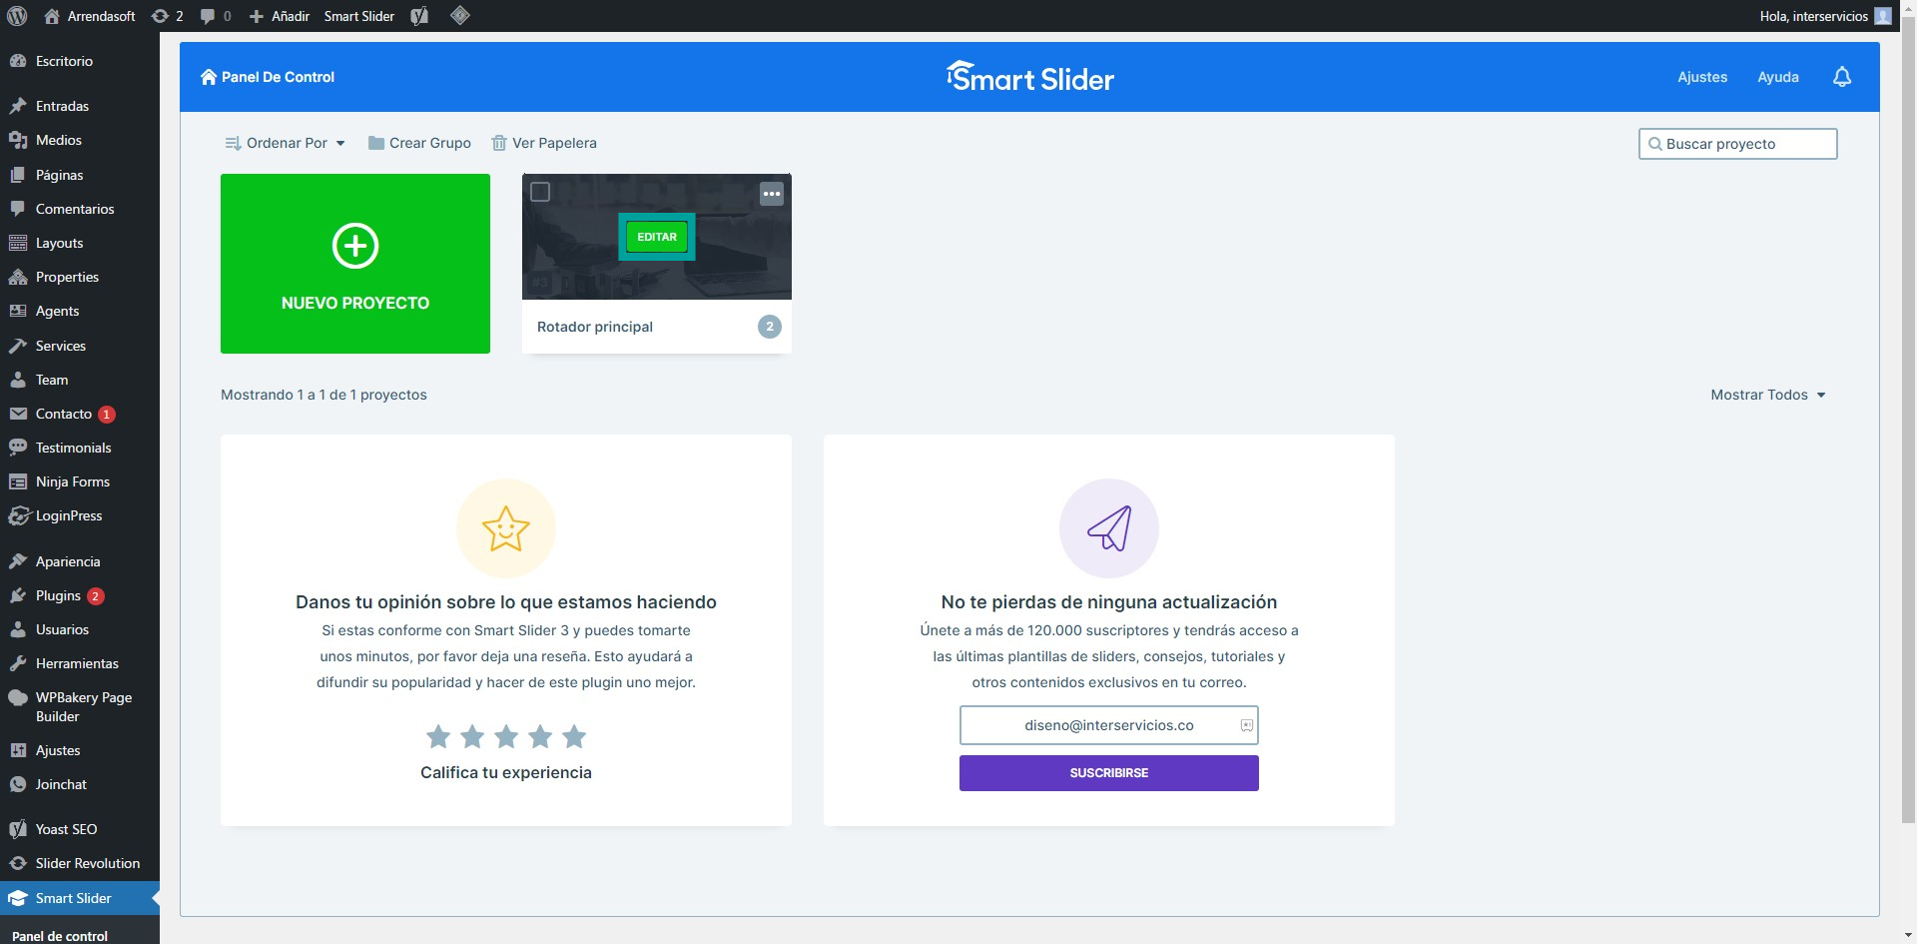Rate with the first star

[438, 737]
